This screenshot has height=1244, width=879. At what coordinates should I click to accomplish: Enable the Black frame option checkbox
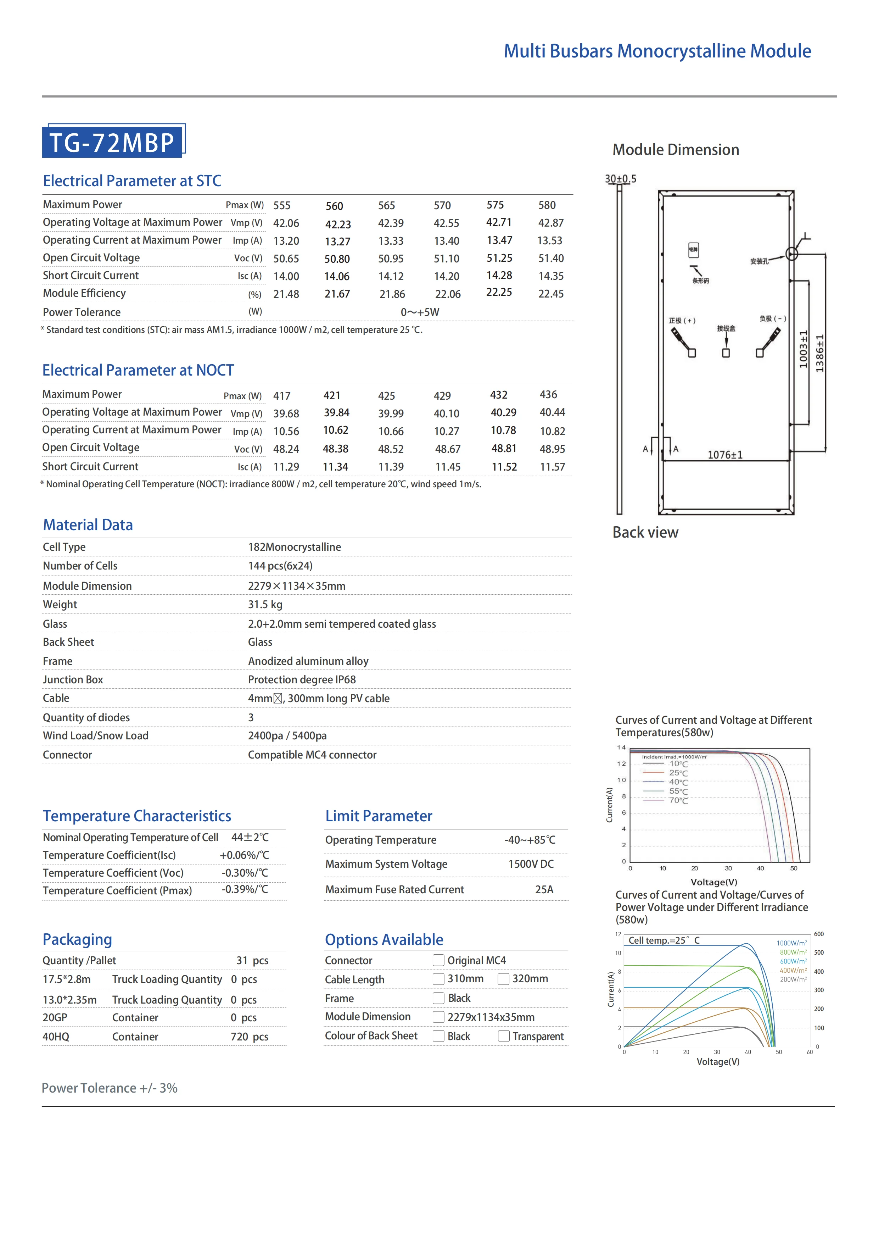coord(438,998)
